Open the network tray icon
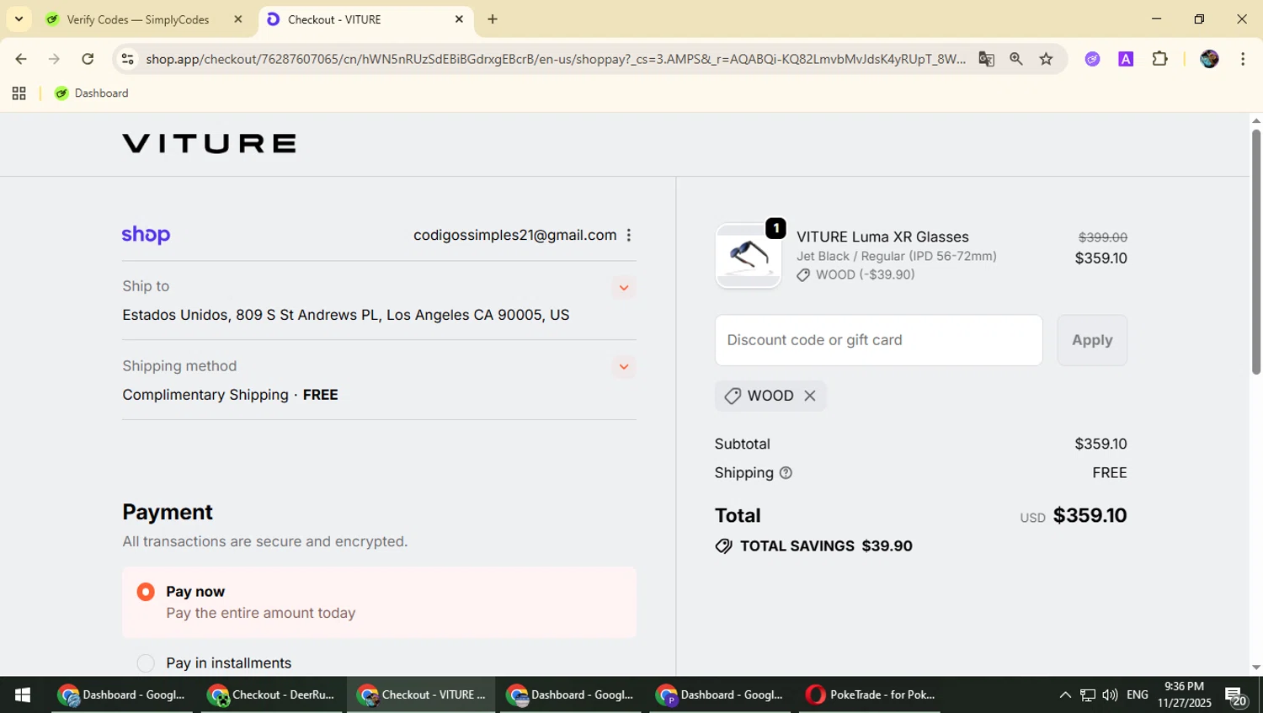Viewport: 1263px width, 713px height. point(1088,694)
